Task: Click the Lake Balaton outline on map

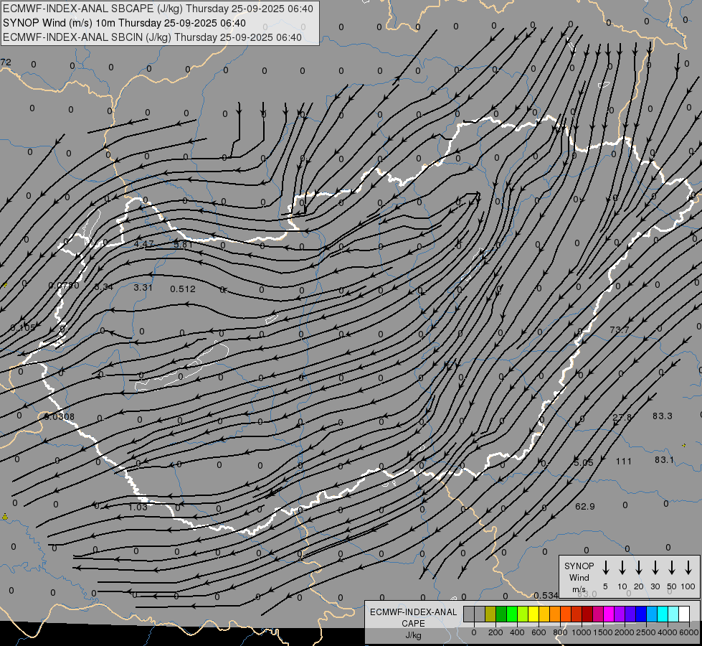Action: tap(181, 366)
